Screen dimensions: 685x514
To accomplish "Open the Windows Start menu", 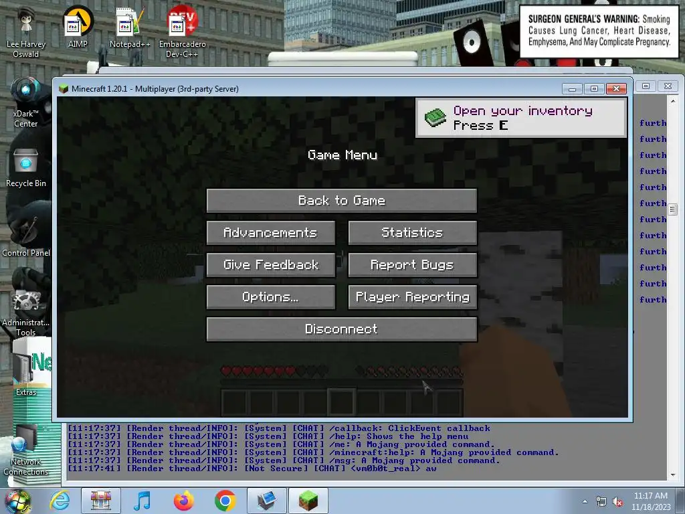I will [17, 501].
